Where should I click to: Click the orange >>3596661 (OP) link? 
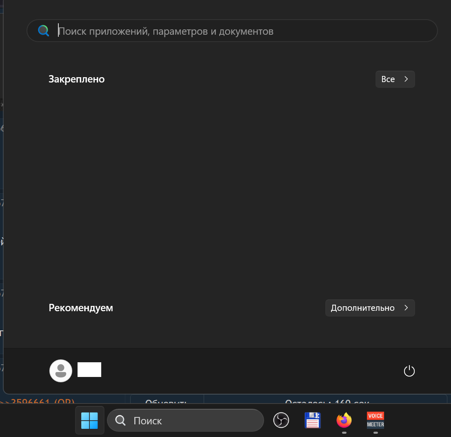coord(38,401)
